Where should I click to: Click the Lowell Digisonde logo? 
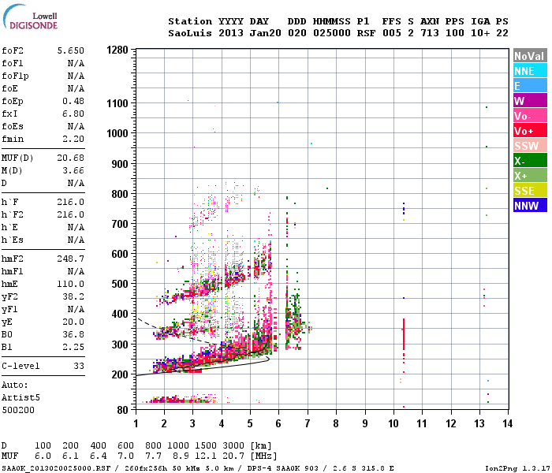[x=30, y=17]
